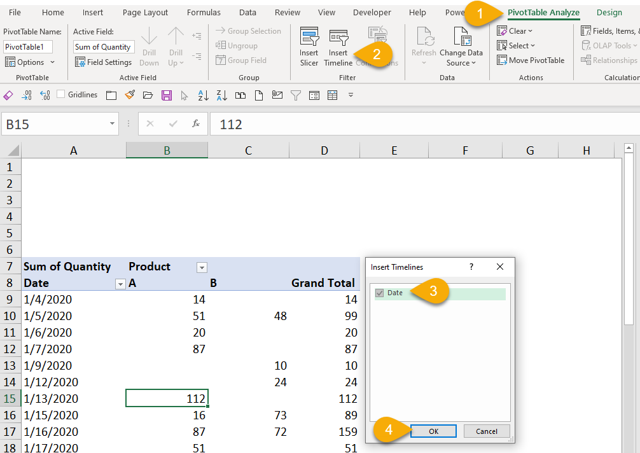Click the Insert Slicer icon
This screenshot has height=453, width=640.
coord(309,39)
